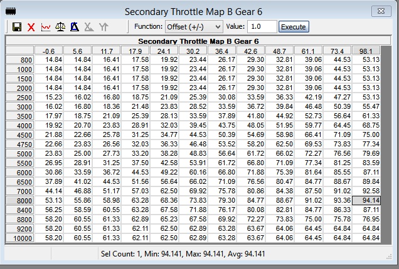Image resolution: width=399 pixels, height=269 pixels.
Task: Click the greyed-out Y axis icon
Action: click(104, 28)
